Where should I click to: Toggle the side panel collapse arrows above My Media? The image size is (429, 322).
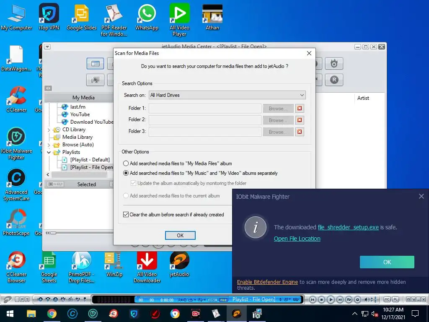[x=48, y=88]
